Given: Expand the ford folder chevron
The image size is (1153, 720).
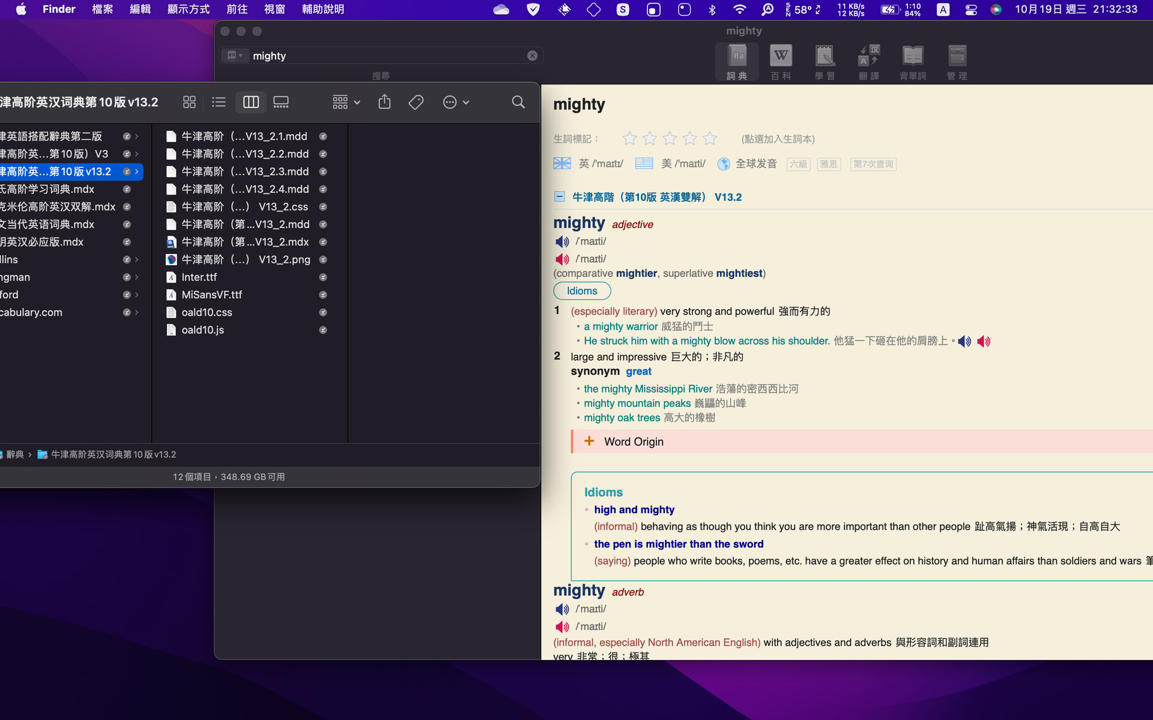Looking at the screenshot, I should [137, 295].
